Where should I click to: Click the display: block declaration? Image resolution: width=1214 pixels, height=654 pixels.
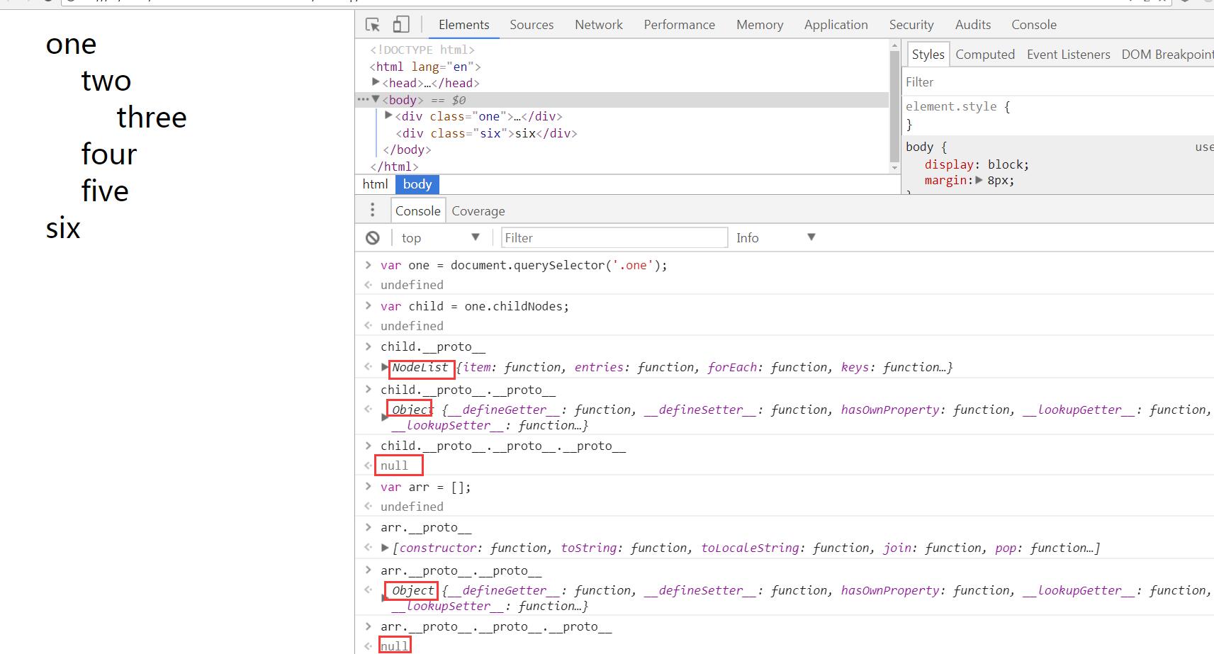click(977, 164)
